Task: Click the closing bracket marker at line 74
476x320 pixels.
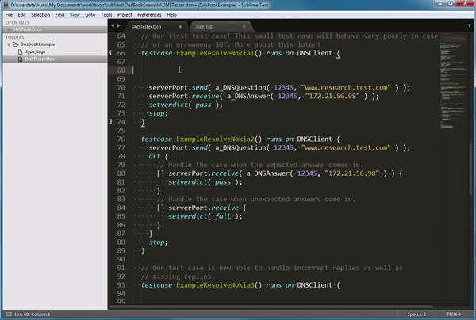Action: 111,121
